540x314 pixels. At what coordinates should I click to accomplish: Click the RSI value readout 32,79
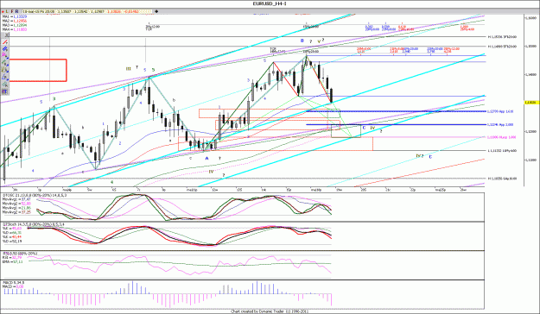pos(12,258)
